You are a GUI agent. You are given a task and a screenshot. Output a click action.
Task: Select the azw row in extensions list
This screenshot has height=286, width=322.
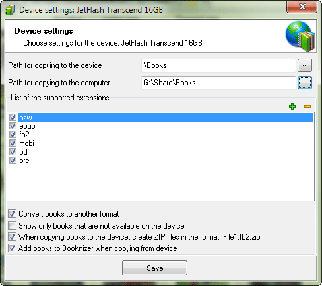point(166,118)
